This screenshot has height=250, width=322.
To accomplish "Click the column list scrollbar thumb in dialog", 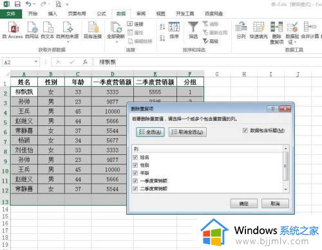I will 285,166.
